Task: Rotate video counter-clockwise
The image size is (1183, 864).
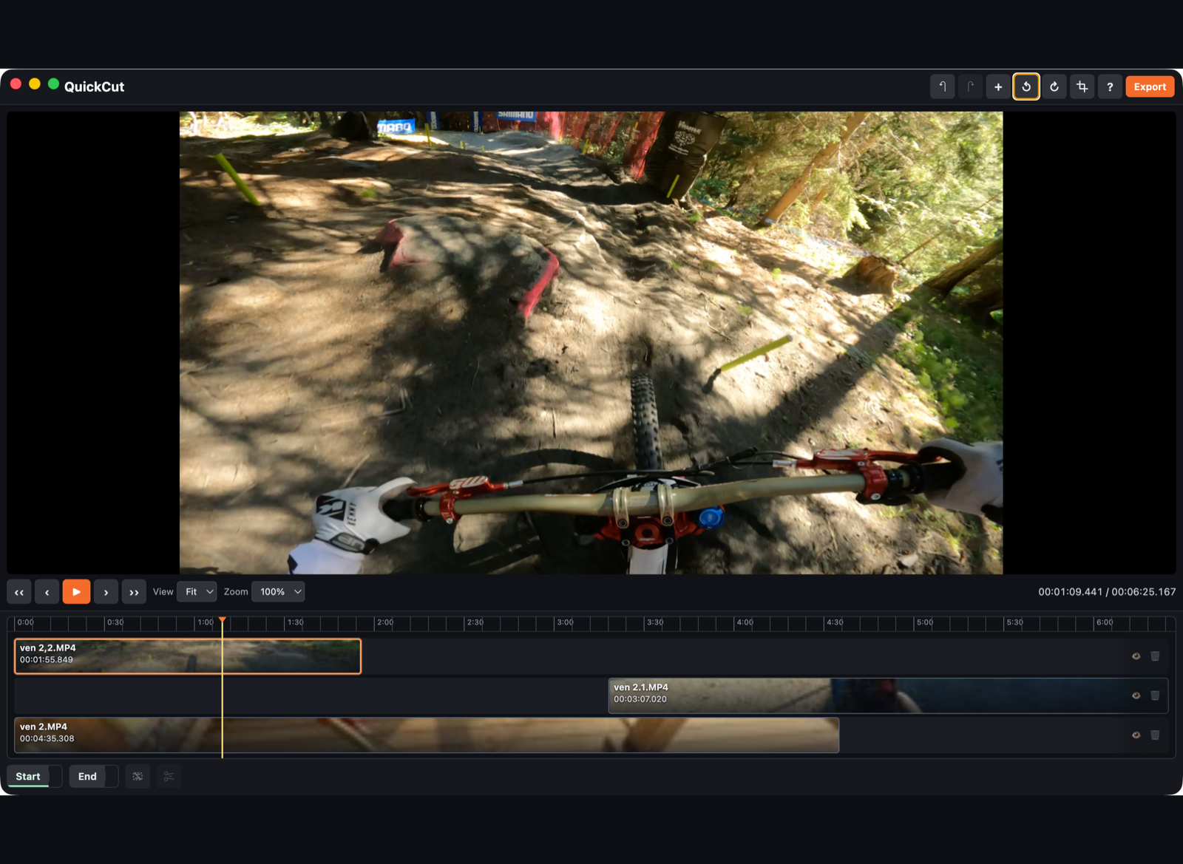Action: click(x=1026, y=86)
